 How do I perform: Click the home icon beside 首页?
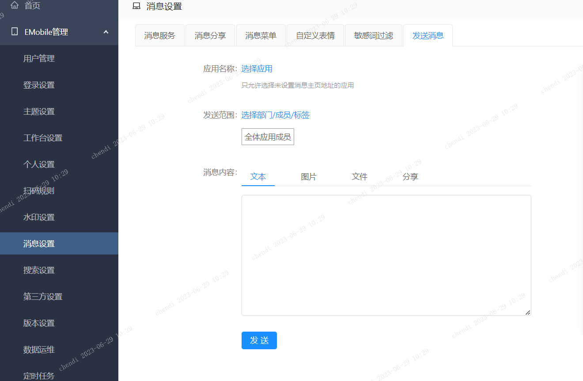(15, 5)
